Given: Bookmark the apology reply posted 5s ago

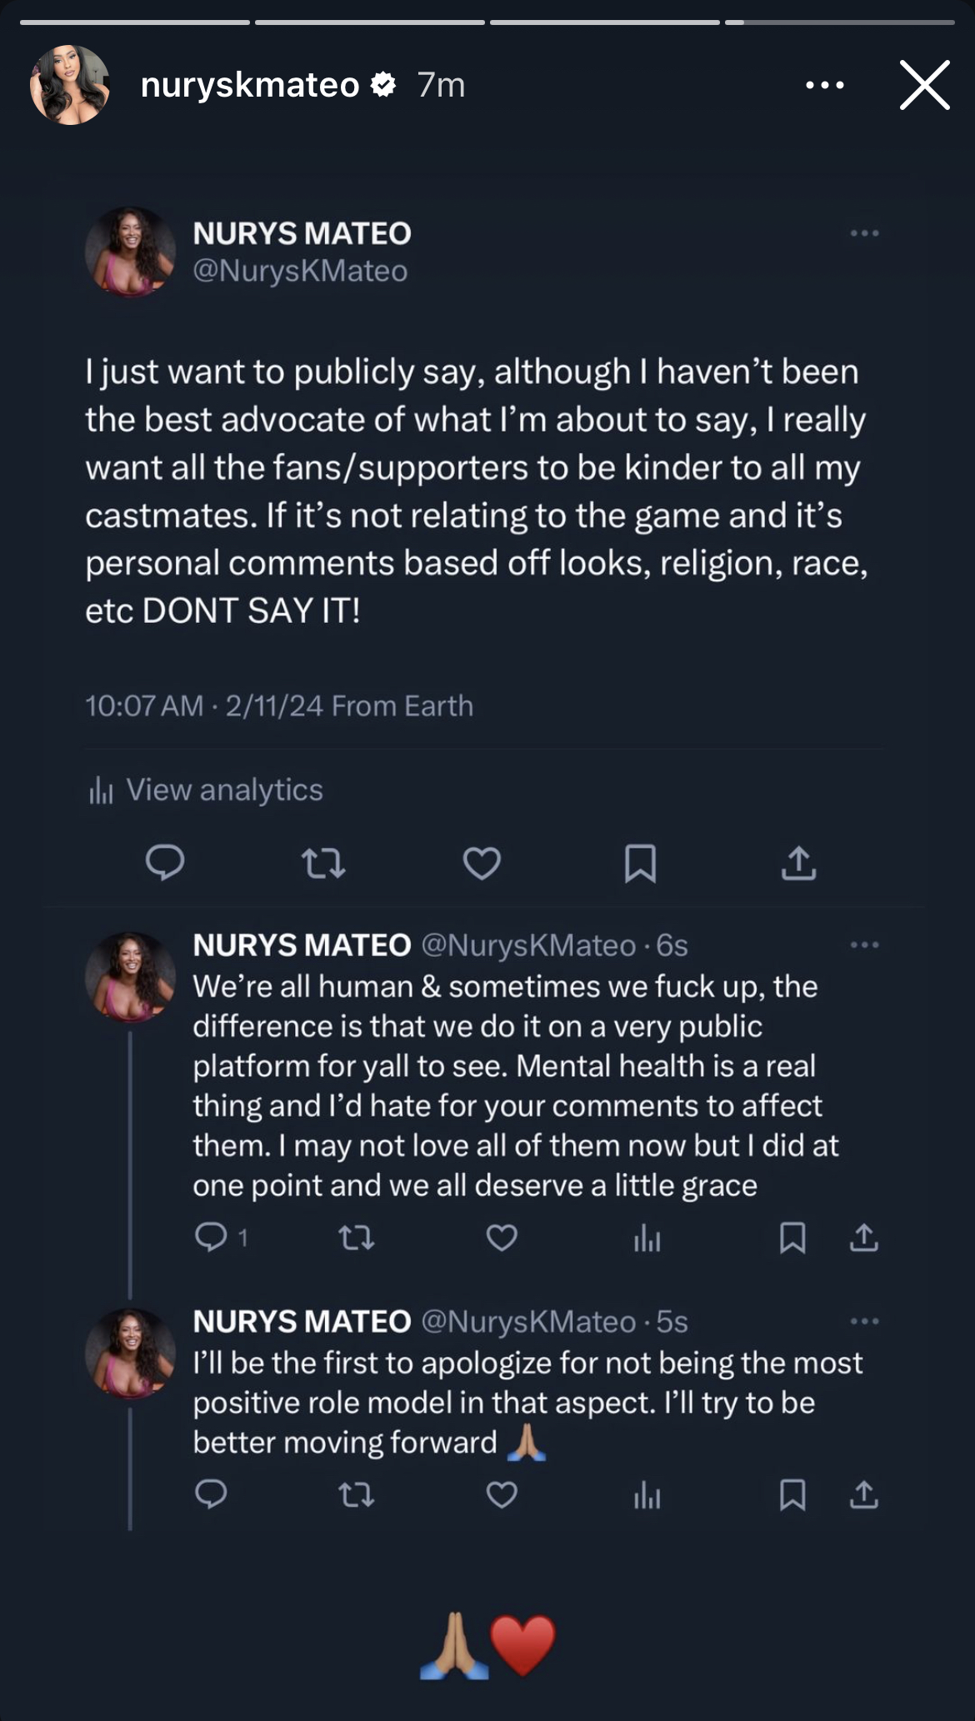Looking at the screenshot, I should 792,1495.
